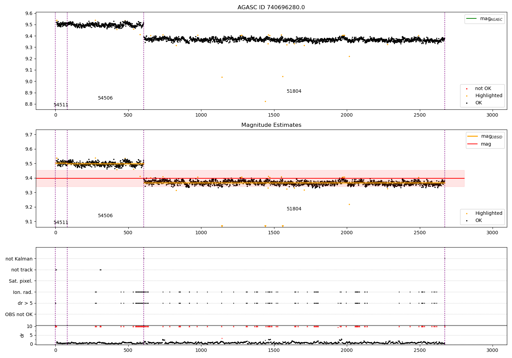Click x-axis tick '2500' in middle plot
This screenshot has width=512, height=358.
click(x=419, y=233)
